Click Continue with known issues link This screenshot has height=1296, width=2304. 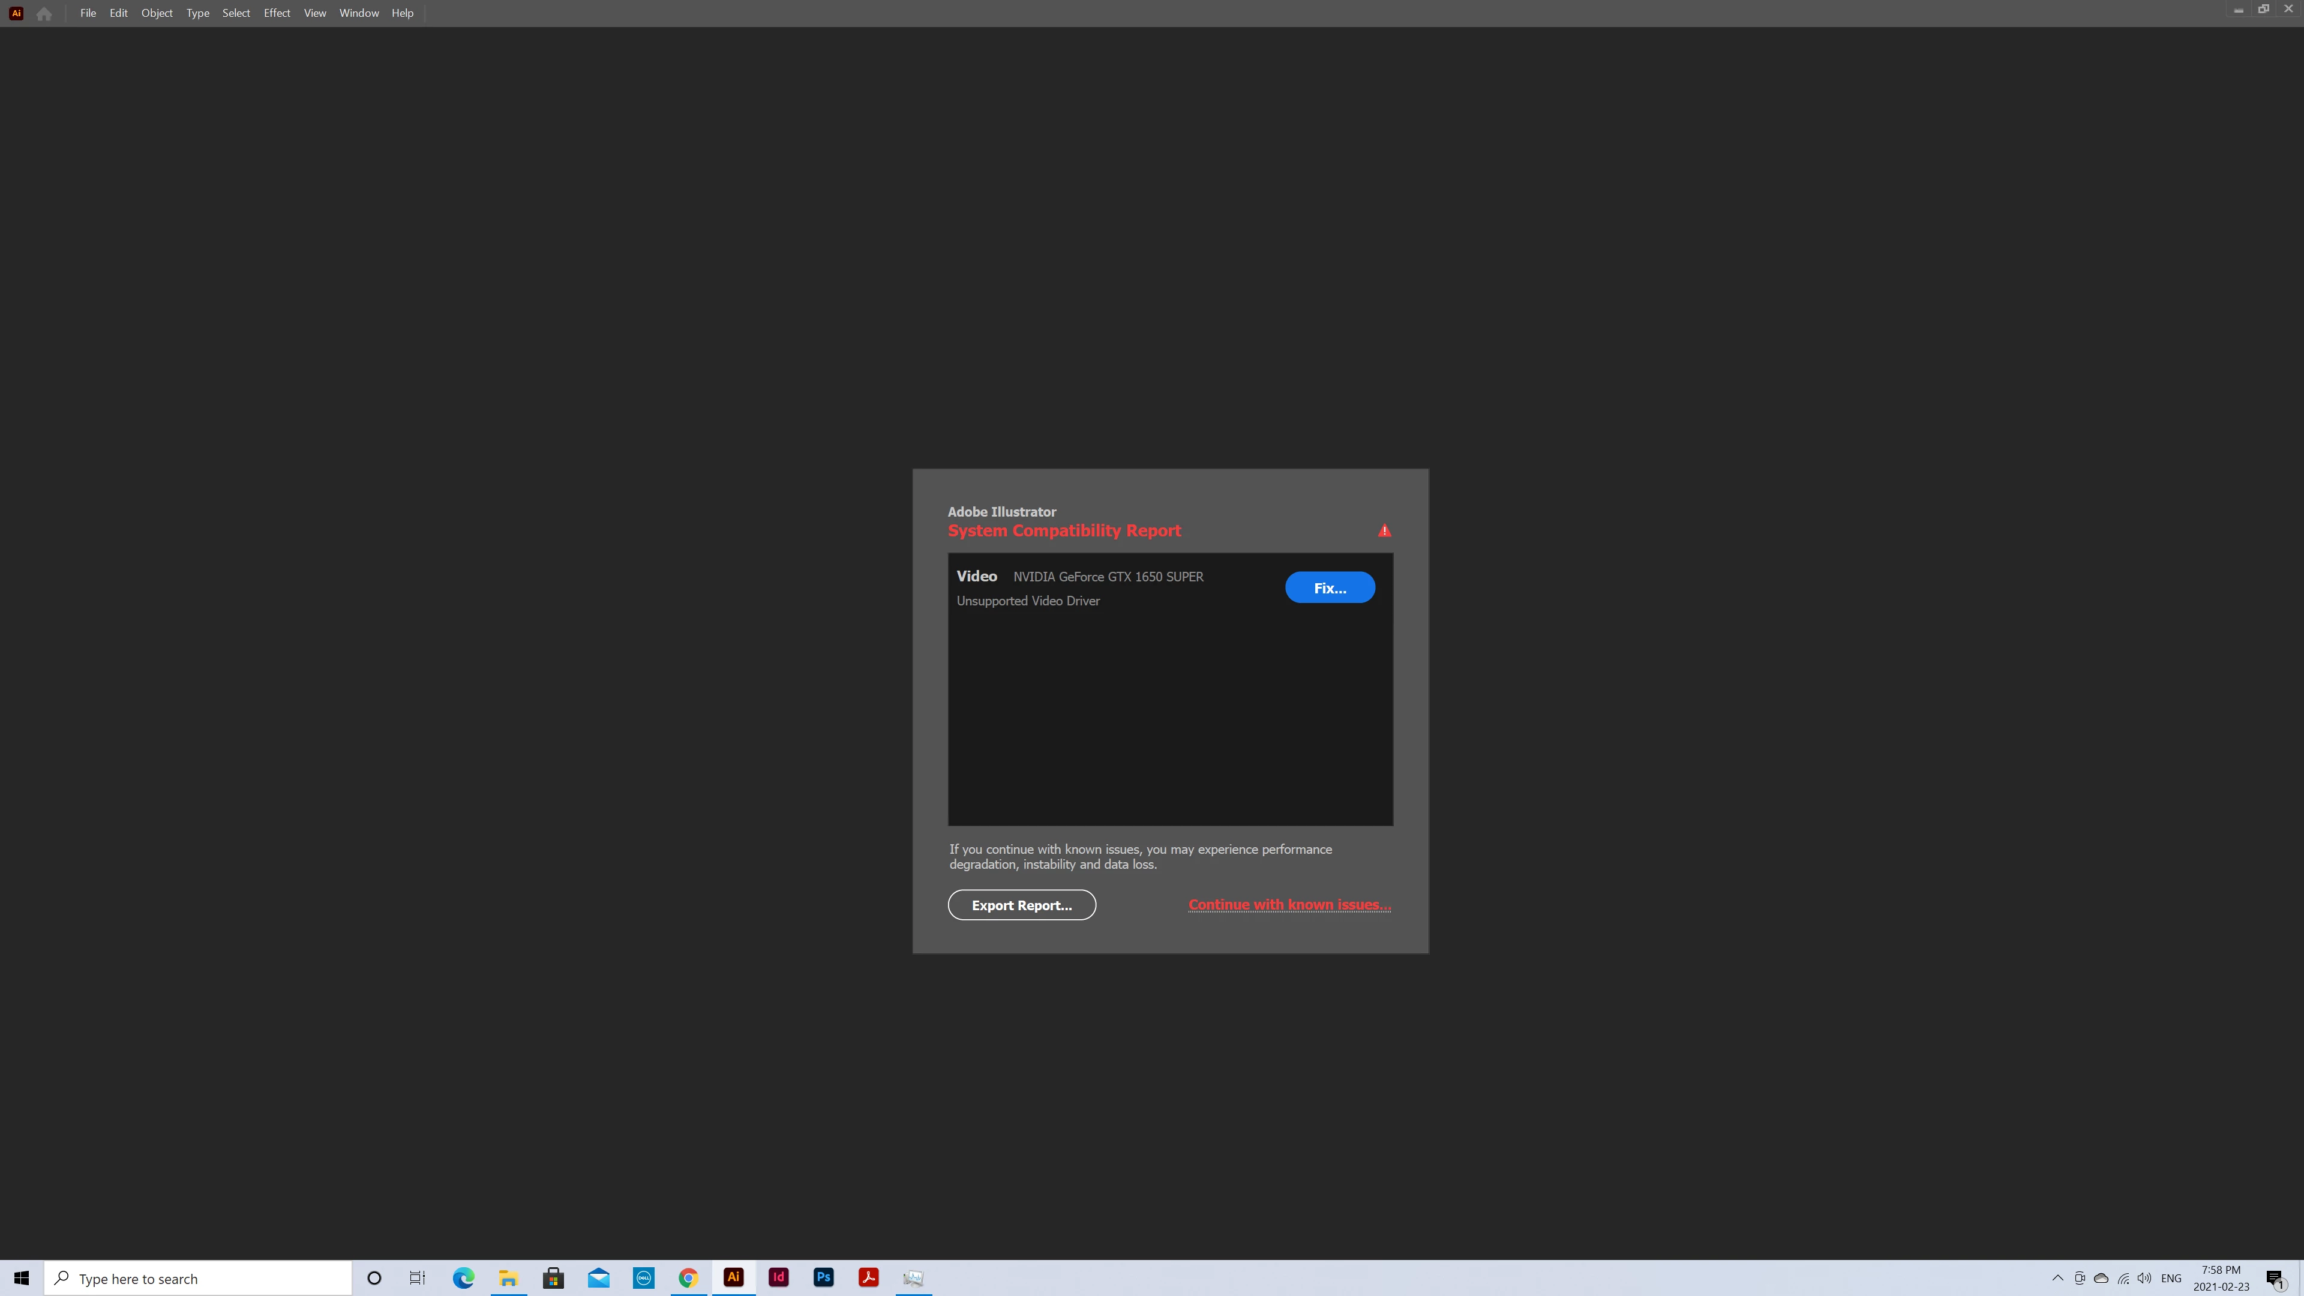coord(1289,904)
